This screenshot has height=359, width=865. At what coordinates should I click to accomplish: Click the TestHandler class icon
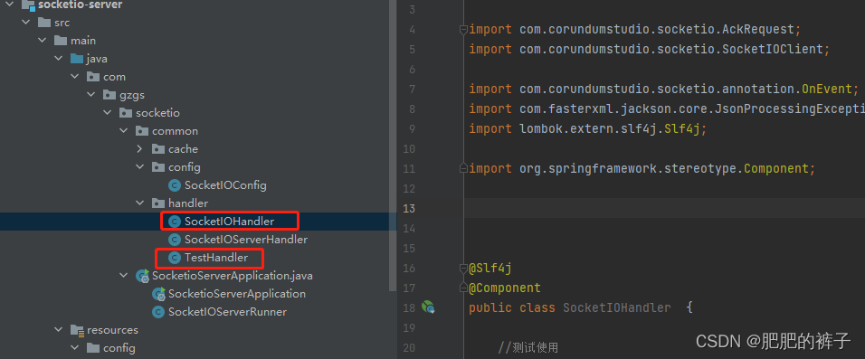[x=175, y=258]
